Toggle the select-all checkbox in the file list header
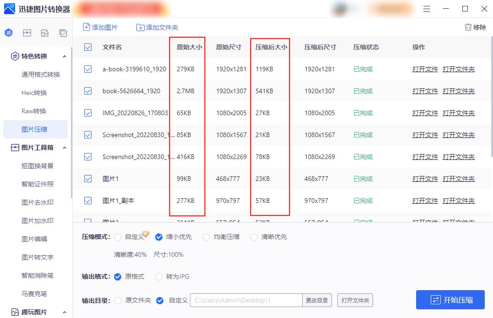This screenshot has height=318, width=493. [87, 47]
